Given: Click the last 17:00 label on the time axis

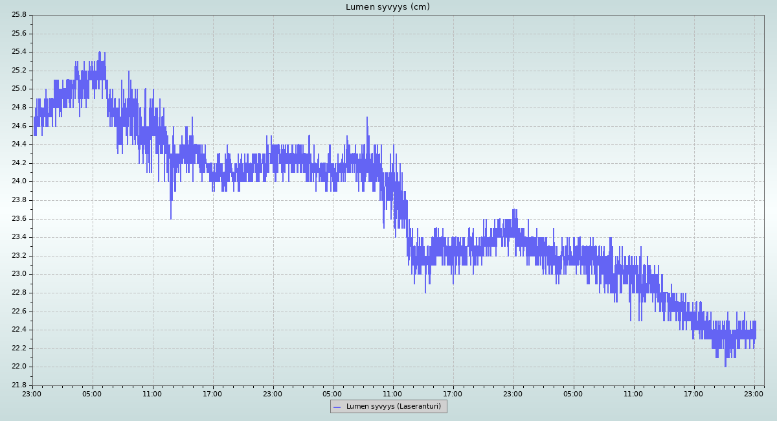Looking at the screenshot, I should [x=694, y=393].
